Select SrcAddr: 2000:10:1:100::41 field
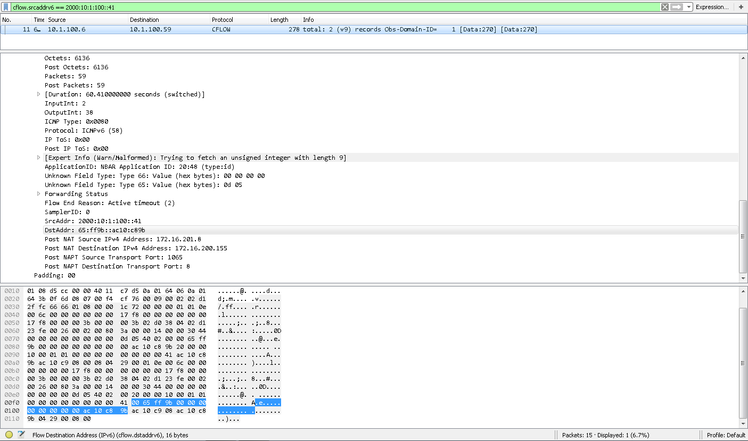The width and height of the screenshot is (748, 441). point(93,221)
